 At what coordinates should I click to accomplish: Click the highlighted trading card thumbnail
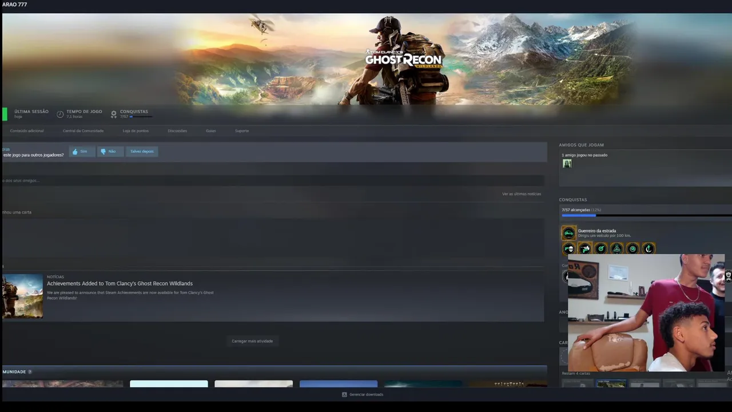pyautogui.click(x=611, y=383)
